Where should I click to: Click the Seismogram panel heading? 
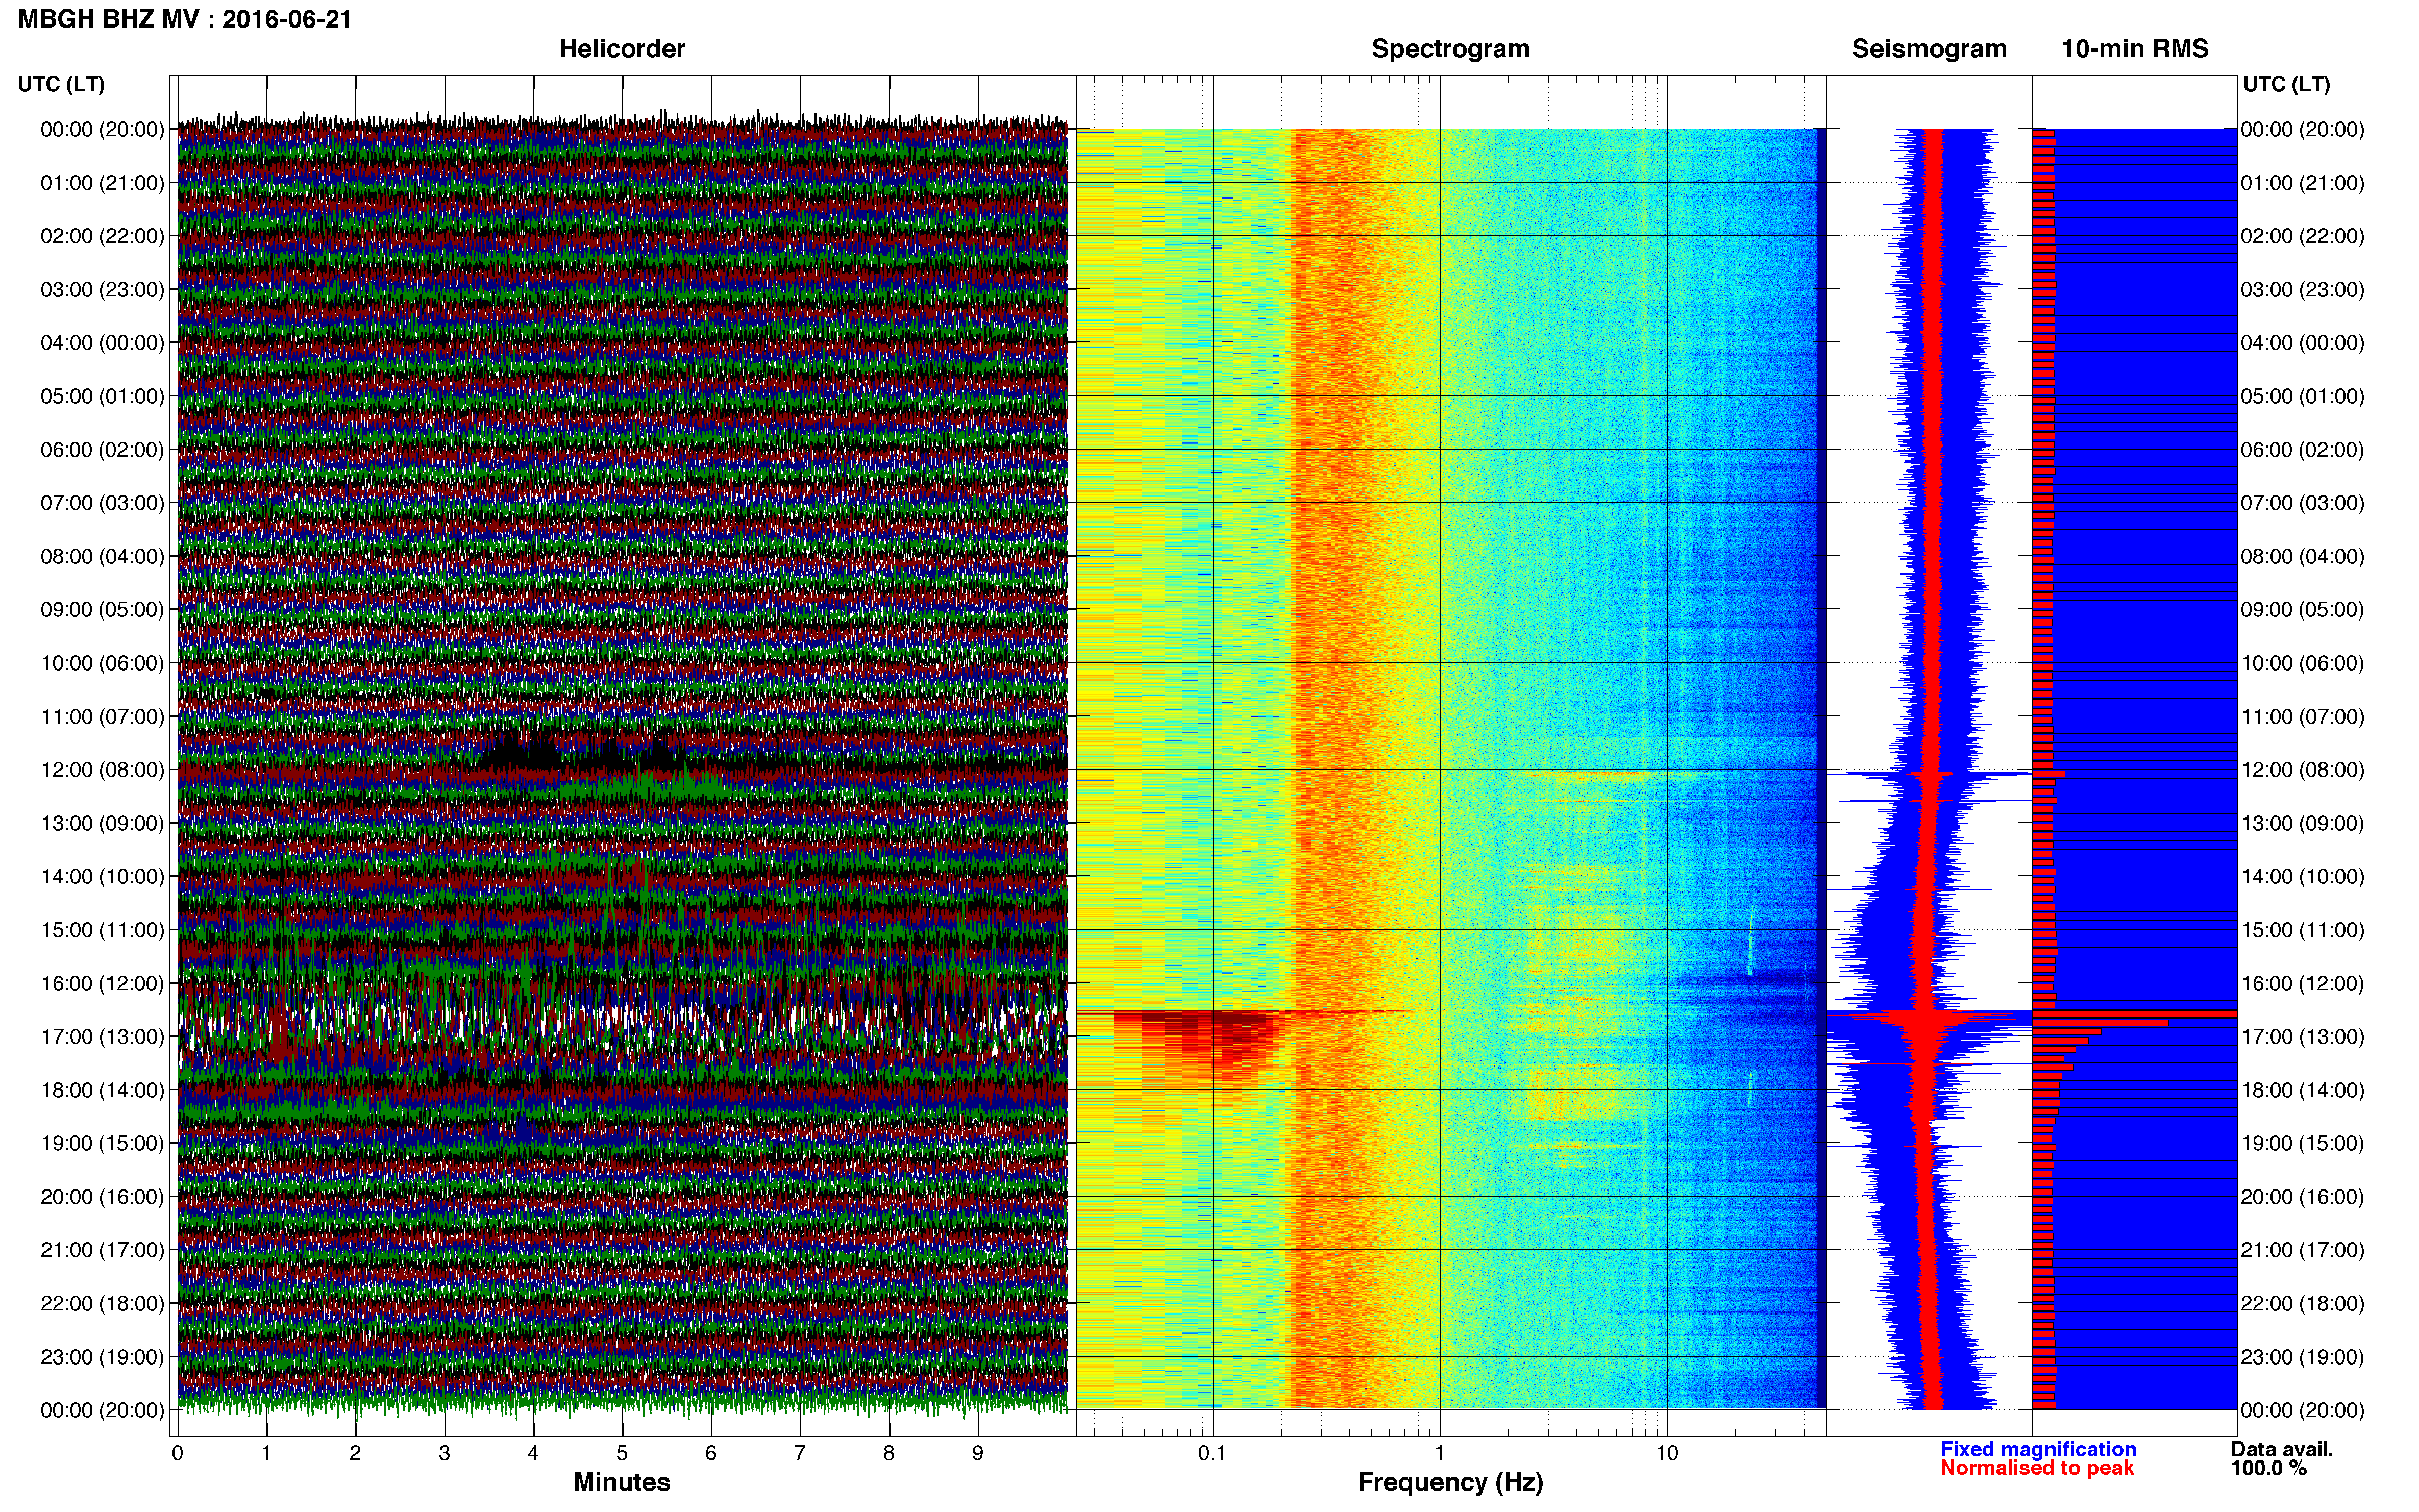point(1929,49)
